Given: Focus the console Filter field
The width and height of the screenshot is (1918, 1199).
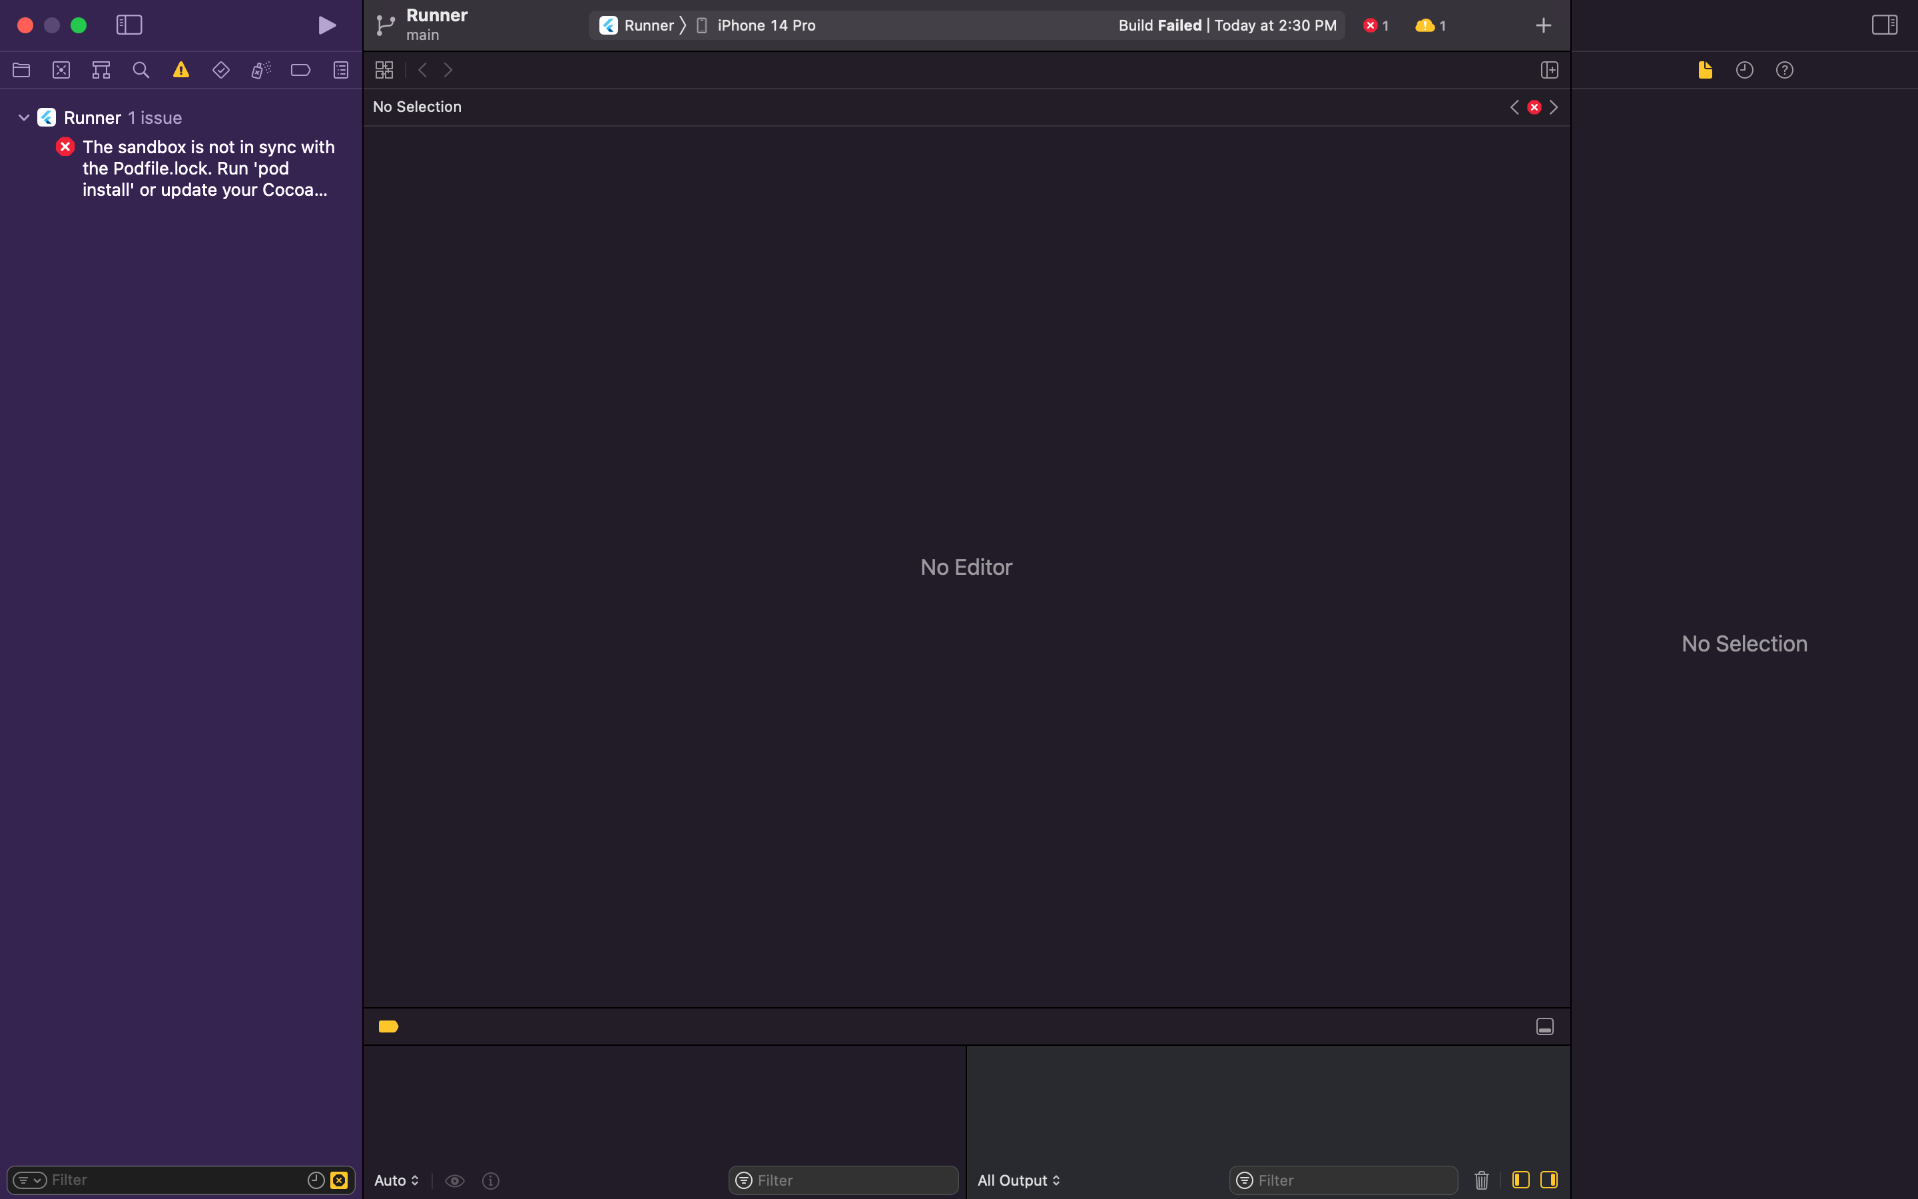Looking at the screenshot, I should tap(1343, 1181).
